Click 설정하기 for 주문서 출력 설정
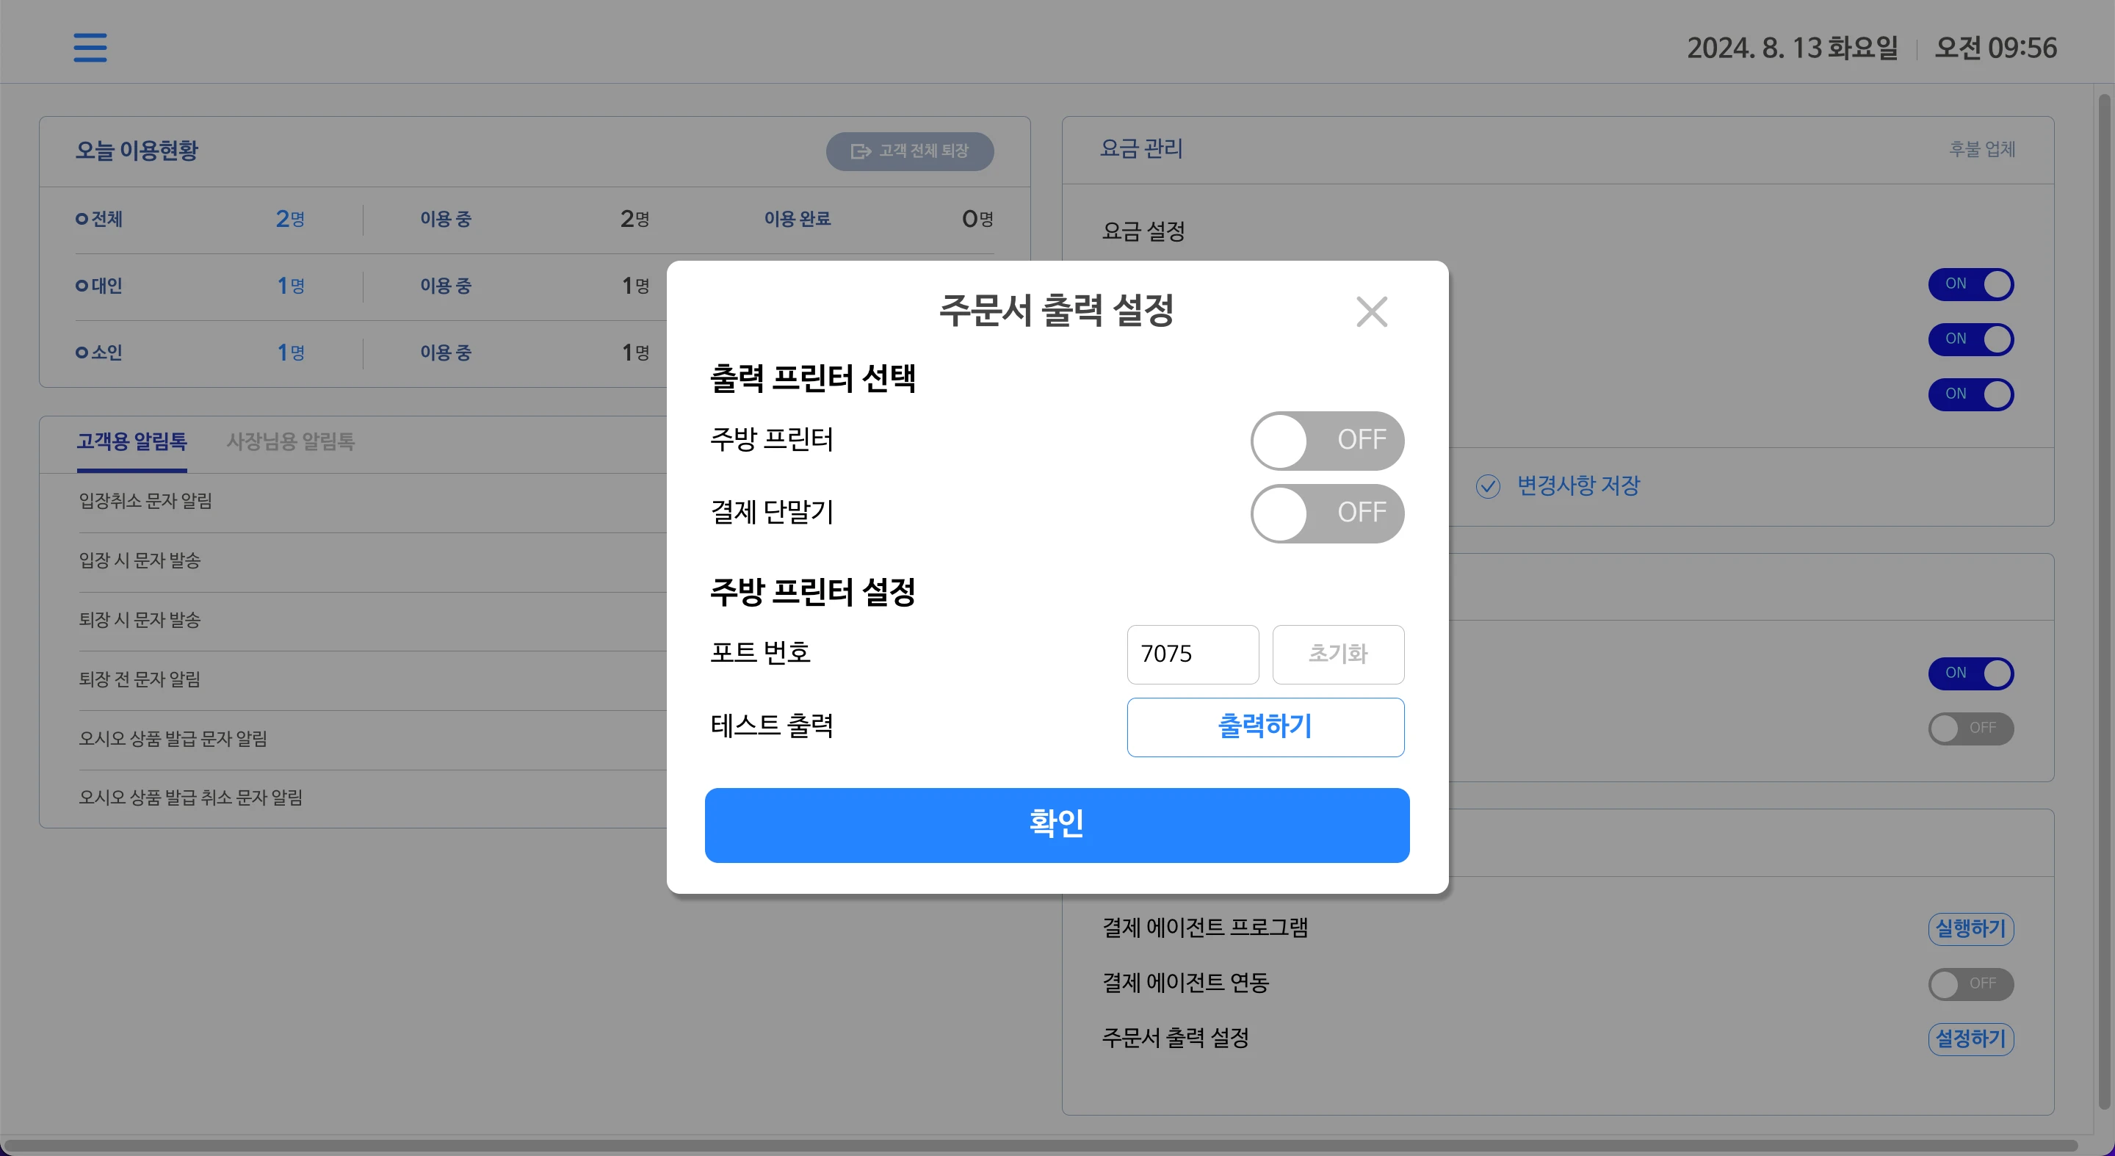 [x=1970, y=1038]
